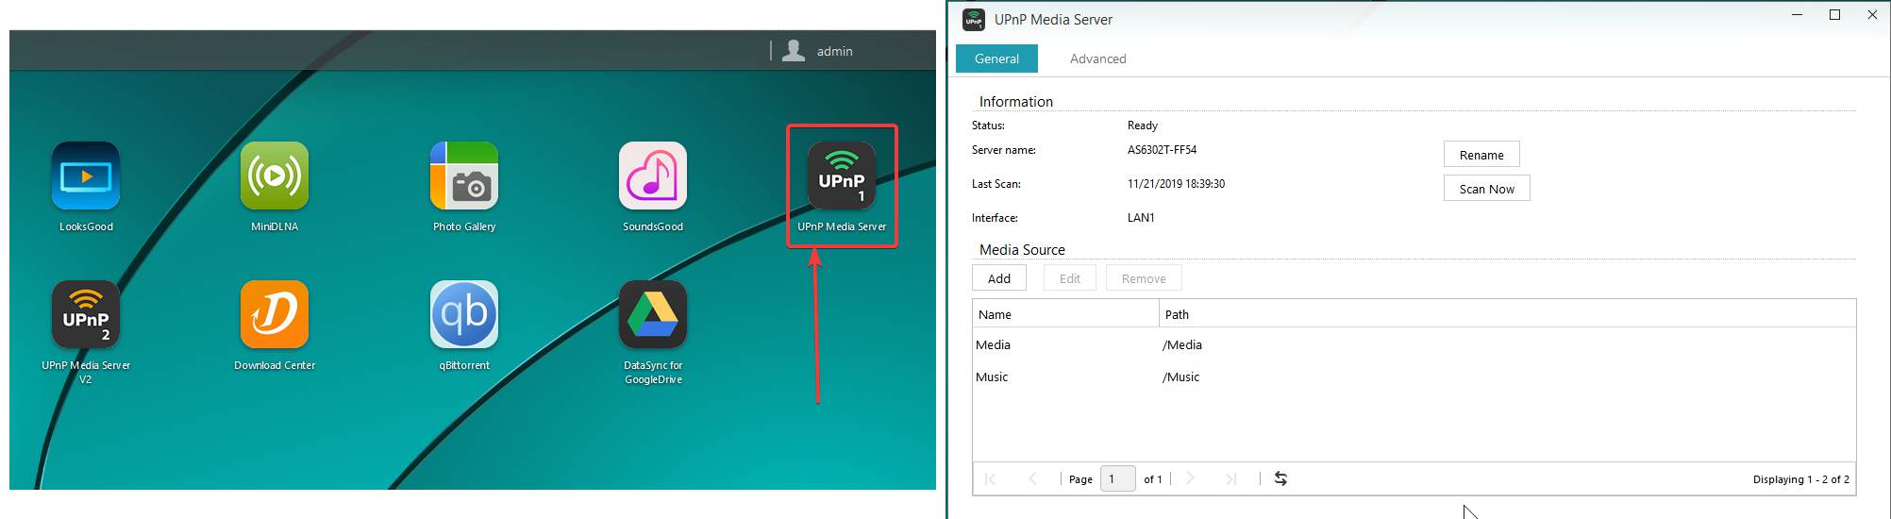This screenshot has height=519, width=1891.
Task: Minimize the UPnP Media Server window
Action: pos(1798,15)
